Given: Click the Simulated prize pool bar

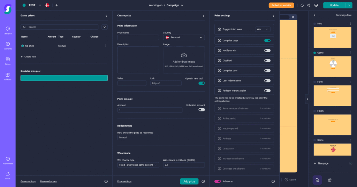Looking at the screenshot, I should (x=64, y=78).
